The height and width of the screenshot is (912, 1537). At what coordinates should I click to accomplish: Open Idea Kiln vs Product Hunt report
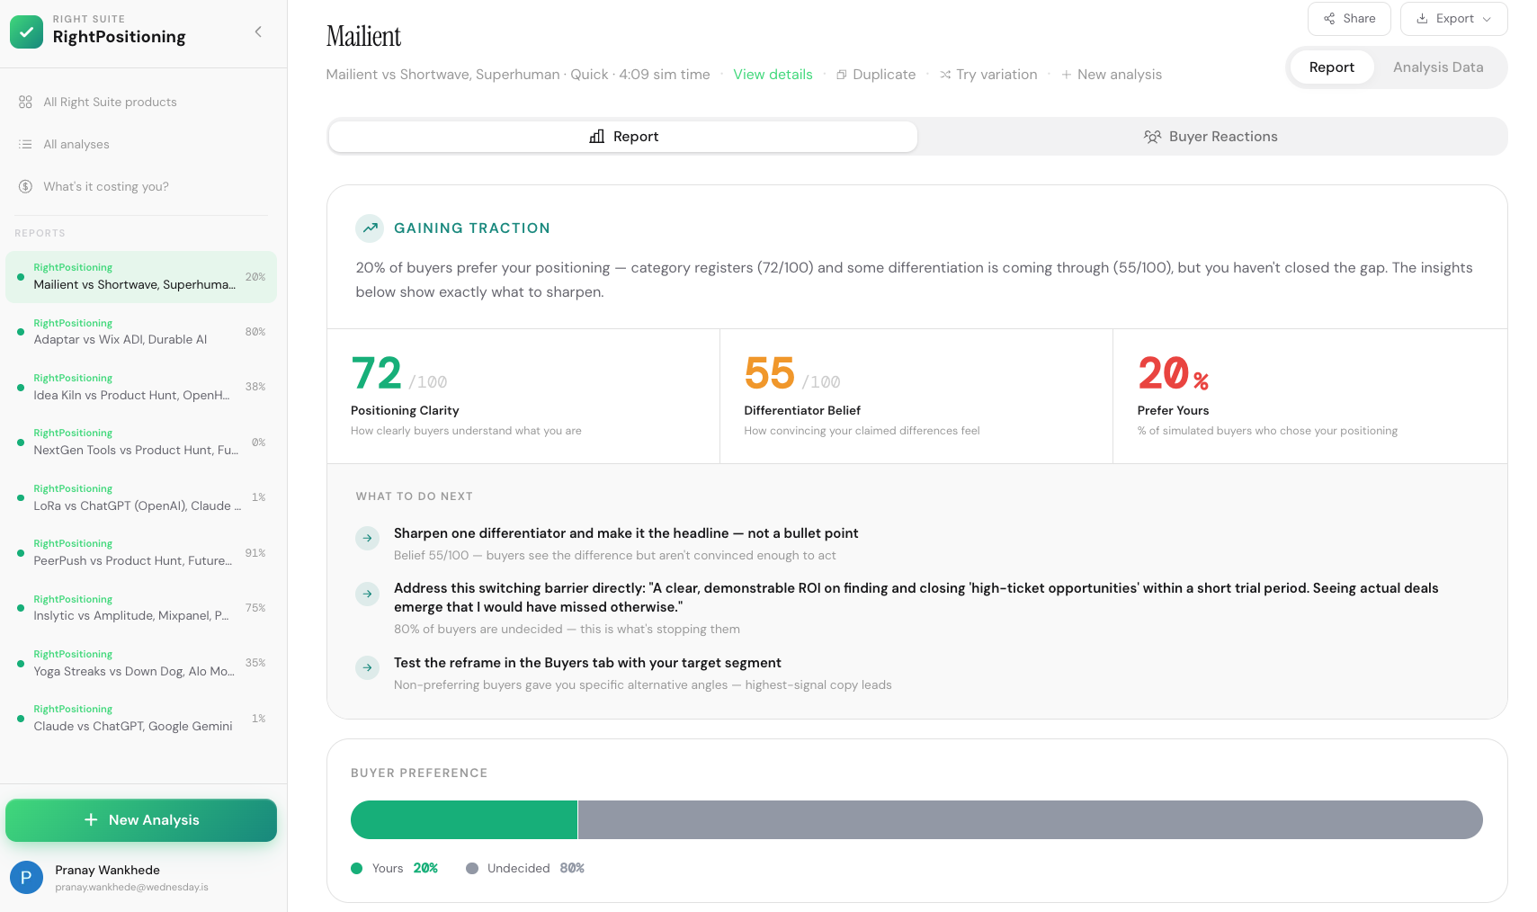coord(141,387)
